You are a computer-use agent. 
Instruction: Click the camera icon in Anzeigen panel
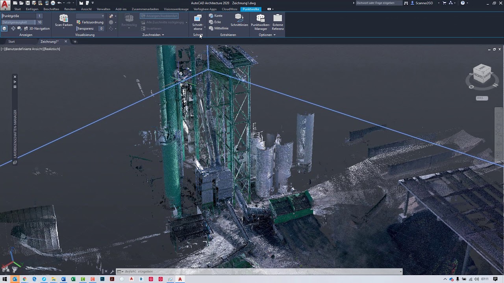point(19,29)
